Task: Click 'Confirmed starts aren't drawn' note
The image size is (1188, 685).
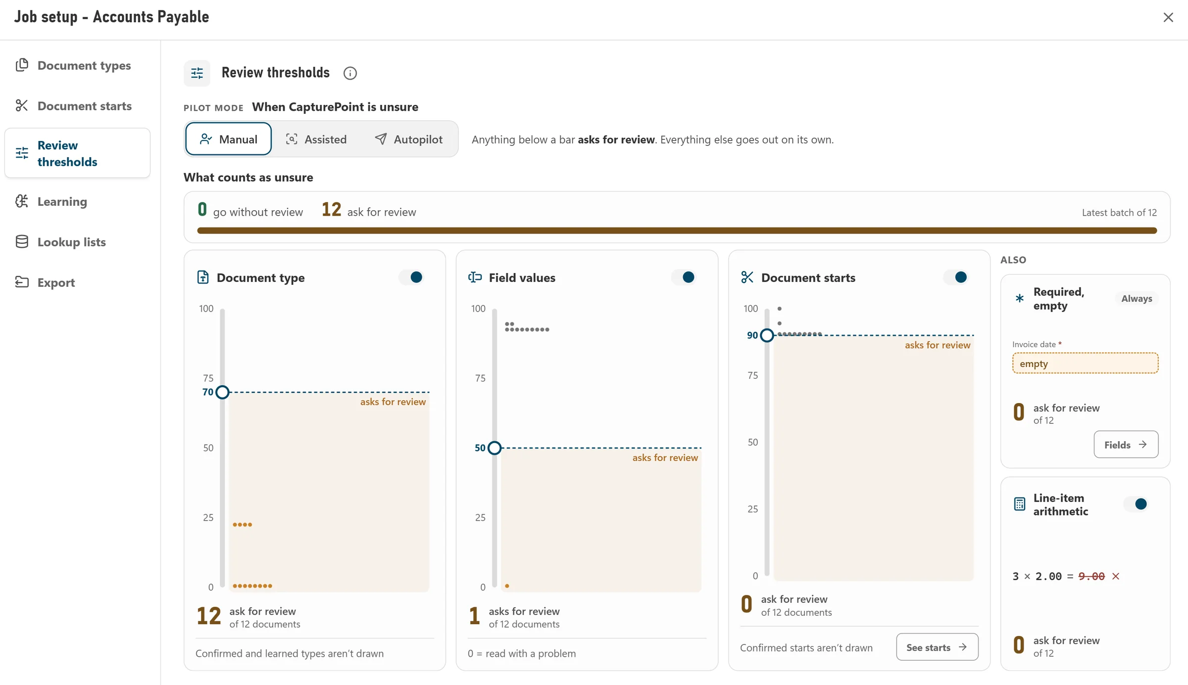Action: (x=806, y=647)
